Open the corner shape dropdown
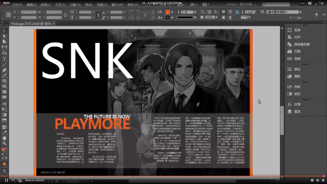 [249, 18]
